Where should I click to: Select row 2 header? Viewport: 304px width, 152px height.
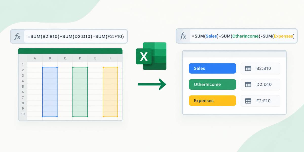(23, 70)
